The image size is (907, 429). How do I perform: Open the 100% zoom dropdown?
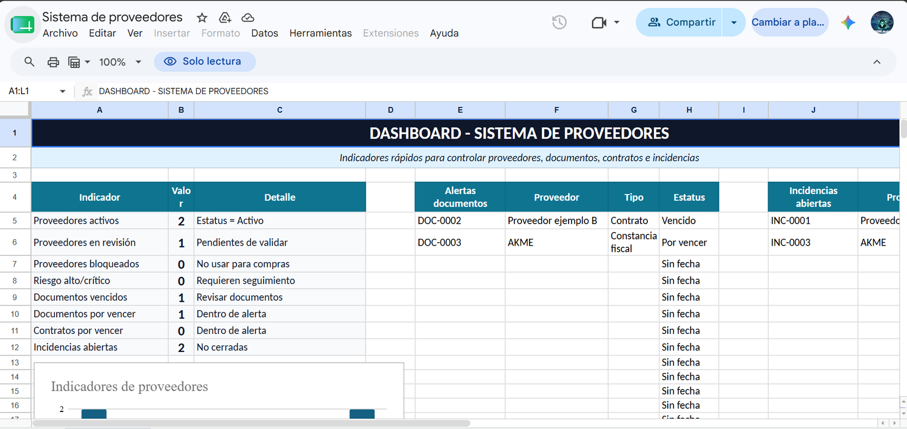[120, 62]
